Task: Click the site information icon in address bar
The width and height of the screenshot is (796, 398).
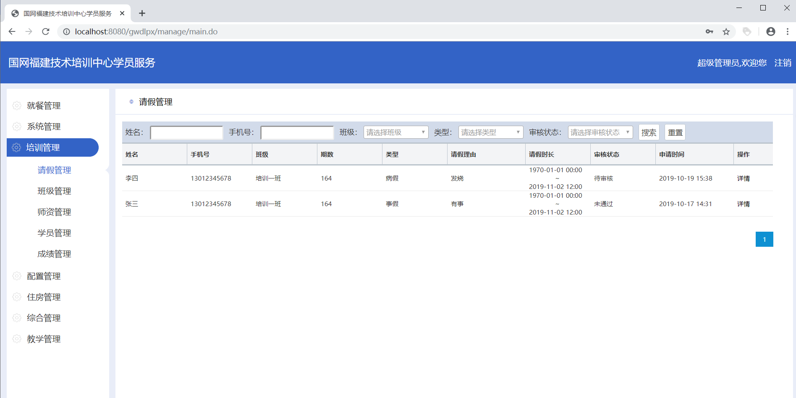Action: click(66, 31)
